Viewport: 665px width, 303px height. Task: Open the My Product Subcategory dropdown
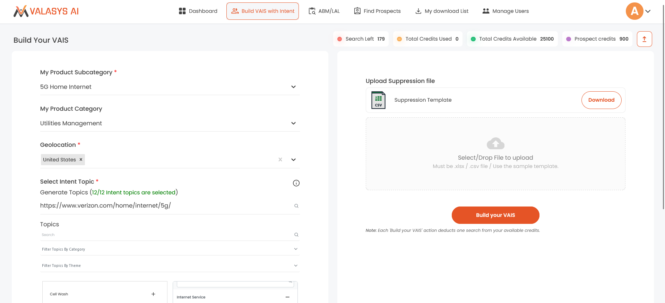(x=293, y=87)
